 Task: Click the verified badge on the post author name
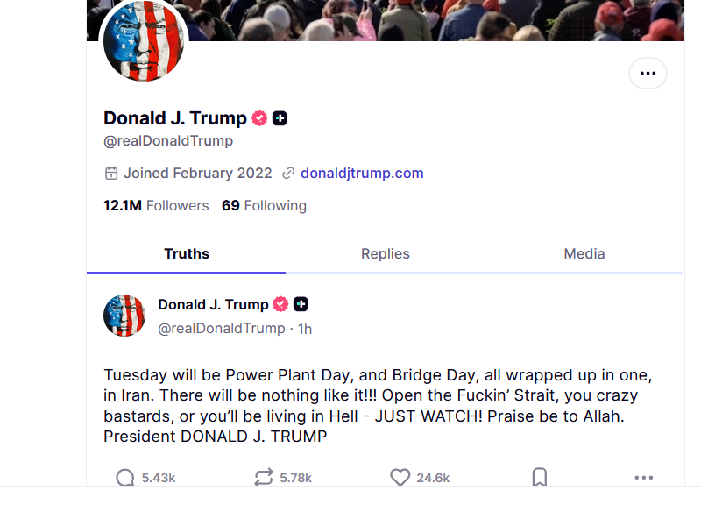[280, 304]
